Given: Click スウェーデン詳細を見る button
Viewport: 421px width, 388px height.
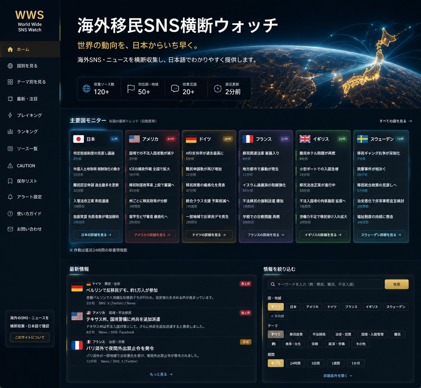Looking at the screenshot, I should [381, 235].
